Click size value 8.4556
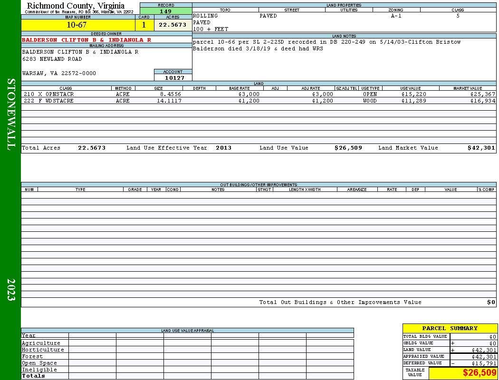Image resolution: width=499 pixels, height=380 pixels. click(x=171, y=94)
